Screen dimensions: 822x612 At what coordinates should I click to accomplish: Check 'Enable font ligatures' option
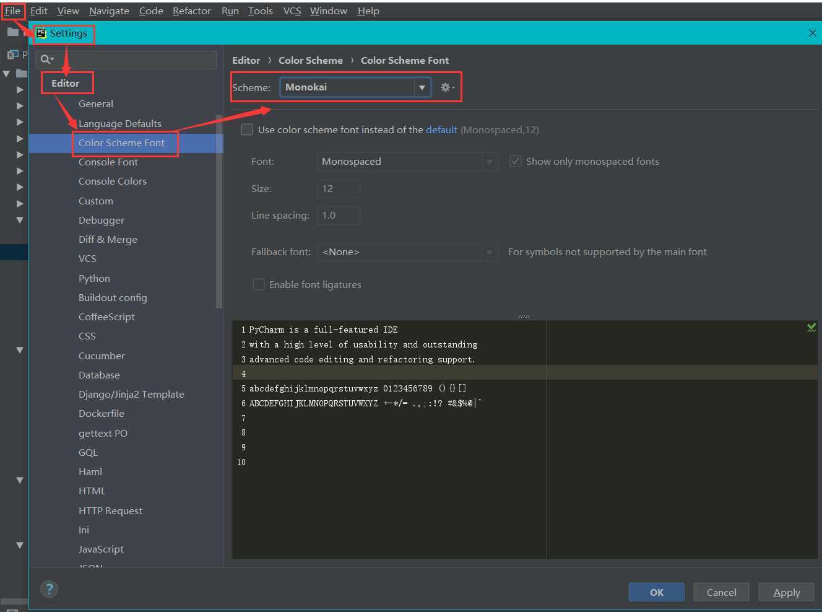259,284
